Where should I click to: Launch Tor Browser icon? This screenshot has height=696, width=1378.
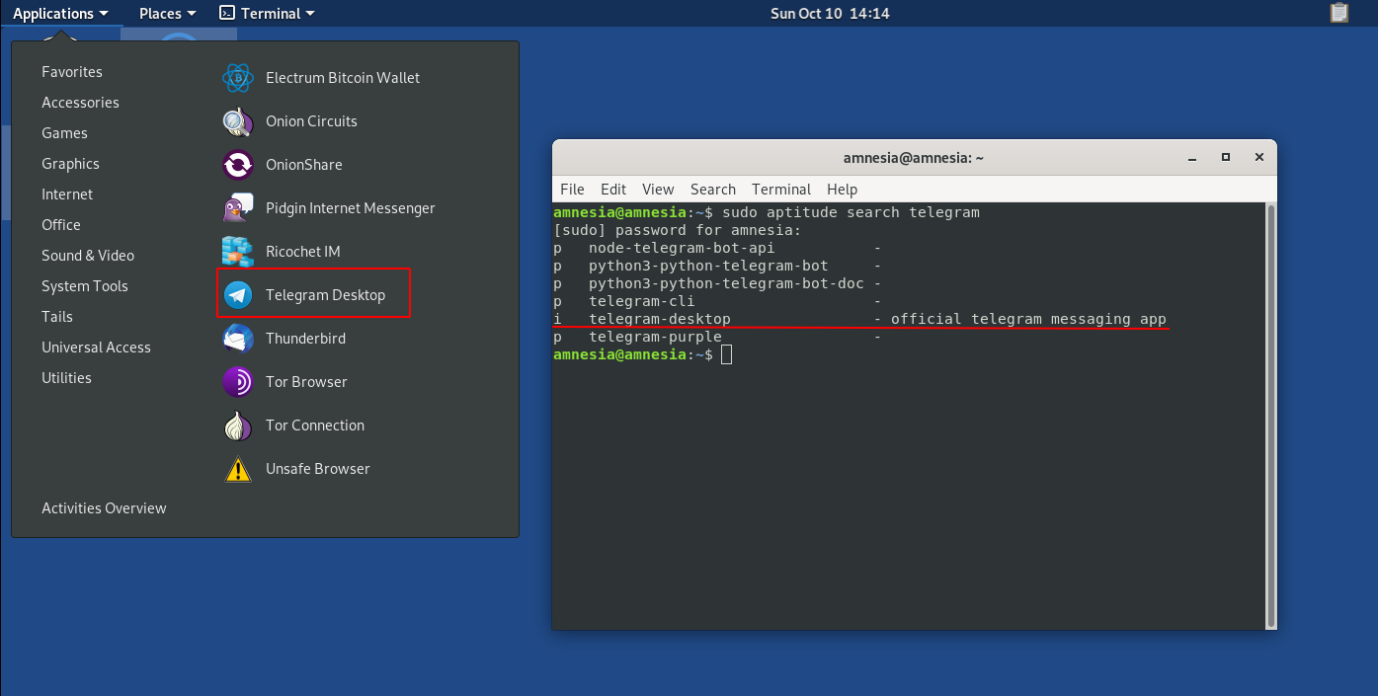point(238,382)
